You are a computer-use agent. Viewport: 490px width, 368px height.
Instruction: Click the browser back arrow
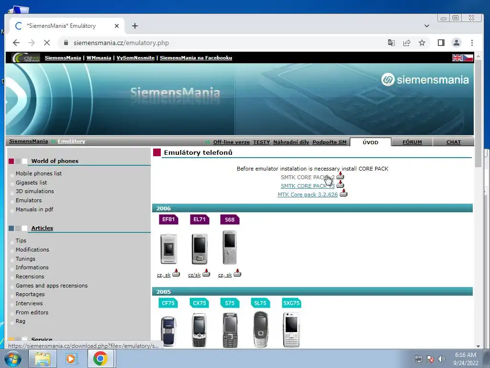point(16,43)
